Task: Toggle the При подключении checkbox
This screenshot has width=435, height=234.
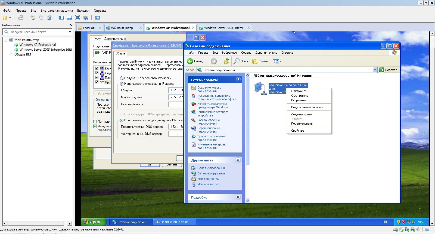Action: click(x=95, y=122)
